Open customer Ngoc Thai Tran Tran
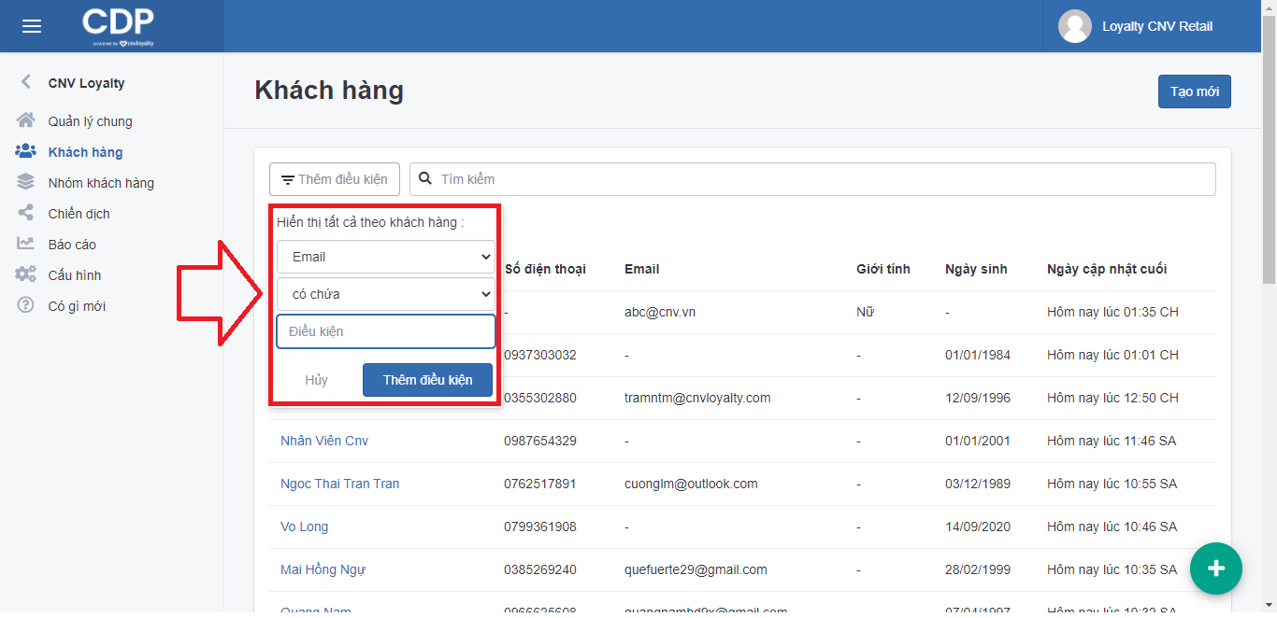Screen dimensions: 1277x618 pyautogui.click(x=339, y=484)
